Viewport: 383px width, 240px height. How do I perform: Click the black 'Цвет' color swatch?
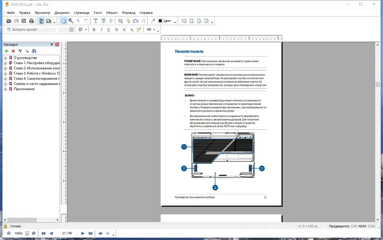[161, 21]
